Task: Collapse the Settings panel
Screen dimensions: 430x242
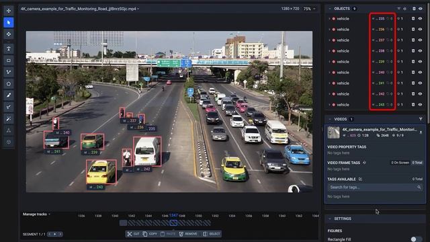Action: pyautogui.click(x=330, y=218)
